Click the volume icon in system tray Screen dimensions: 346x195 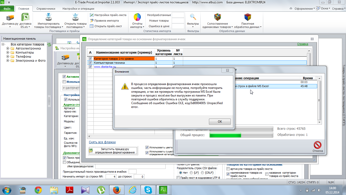(x=320, y=190)
